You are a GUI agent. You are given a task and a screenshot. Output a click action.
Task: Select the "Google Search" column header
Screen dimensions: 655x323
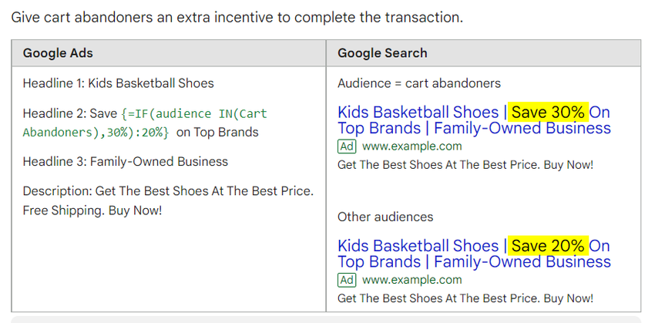point(382,53)
